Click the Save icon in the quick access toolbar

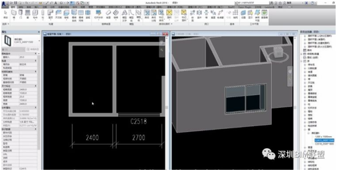[16, 3]
